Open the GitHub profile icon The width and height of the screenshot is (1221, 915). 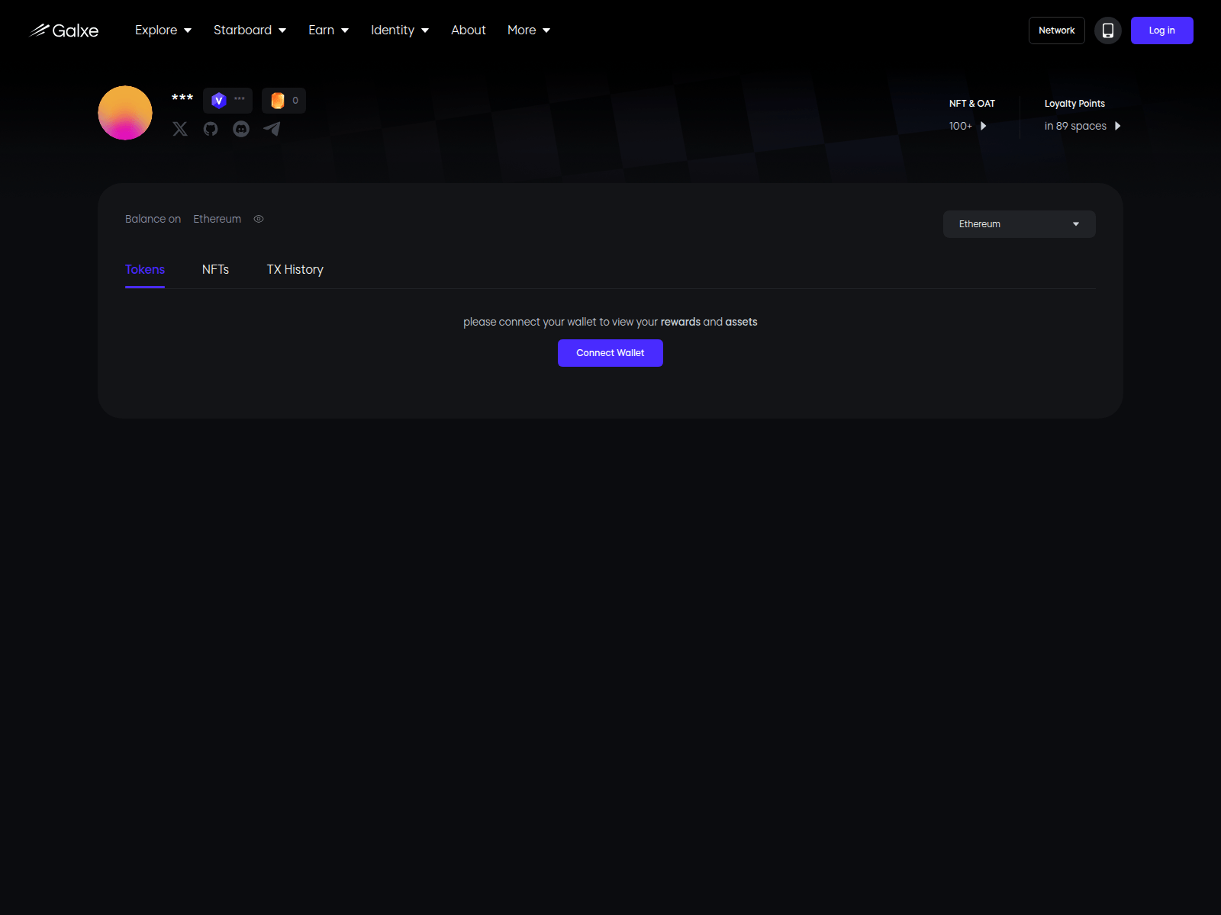click(x=211, y=129)
